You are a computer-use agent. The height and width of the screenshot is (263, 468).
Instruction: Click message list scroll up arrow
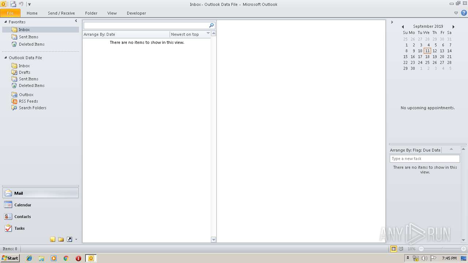tap(214, 33)
